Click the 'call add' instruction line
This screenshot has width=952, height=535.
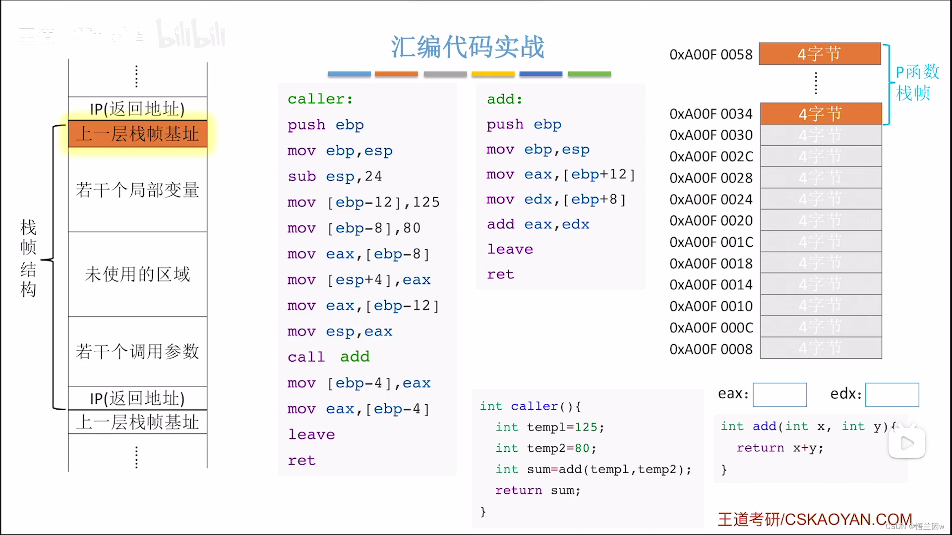pyautogui.click(x=328, y=357)
